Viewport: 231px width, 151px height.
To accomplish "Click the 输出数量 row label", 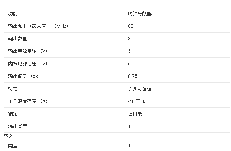I will click(18, 39).
